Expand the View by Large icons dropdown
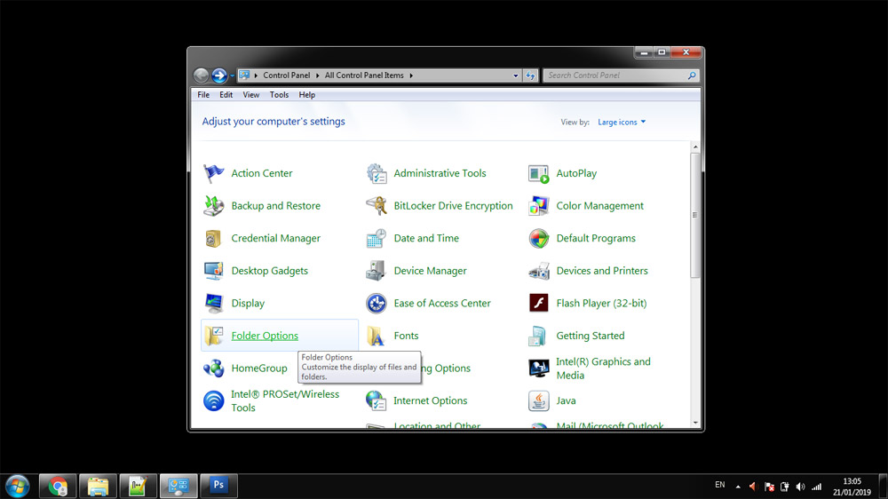This screenshot has height=499, width=888. (622, 123)
